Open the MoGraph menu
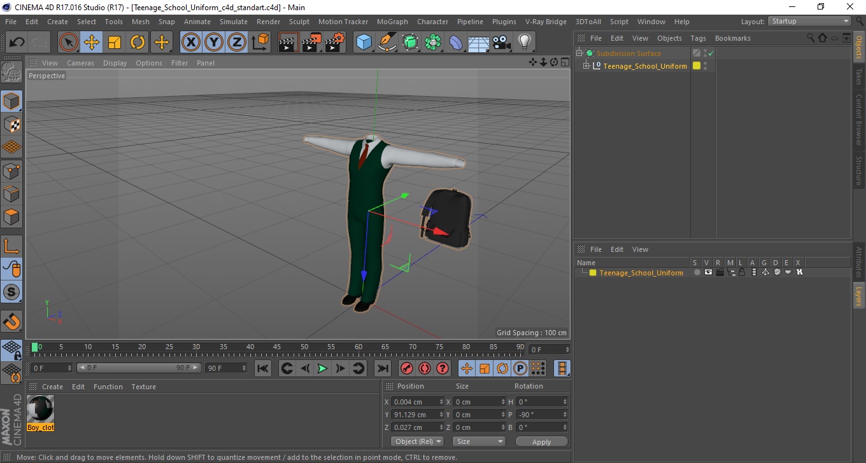The height and width of the screenshot is (463, 866). click(x=392, y=22)
